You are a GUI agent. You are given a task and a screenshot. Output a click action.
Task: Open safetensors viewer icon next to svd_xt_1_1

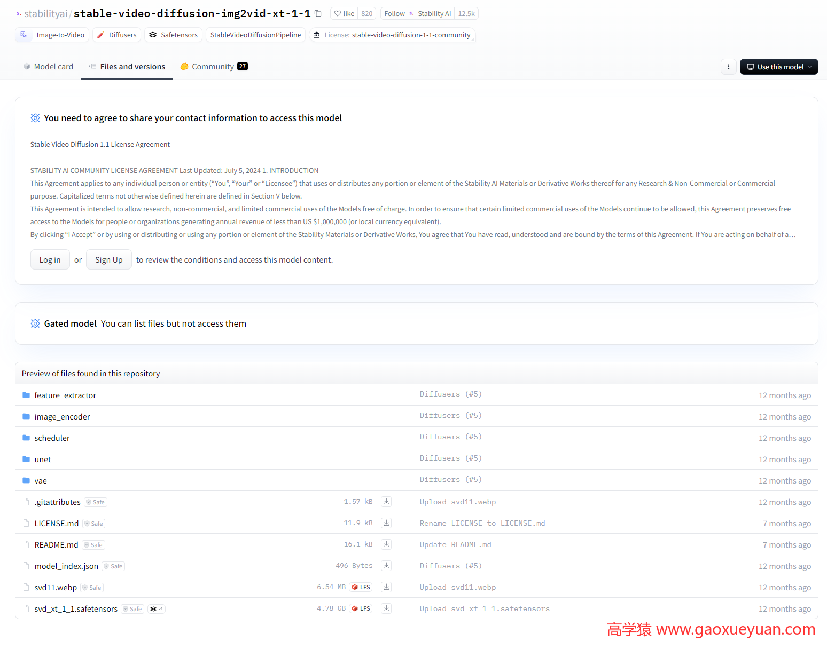[x=156, y=609]
